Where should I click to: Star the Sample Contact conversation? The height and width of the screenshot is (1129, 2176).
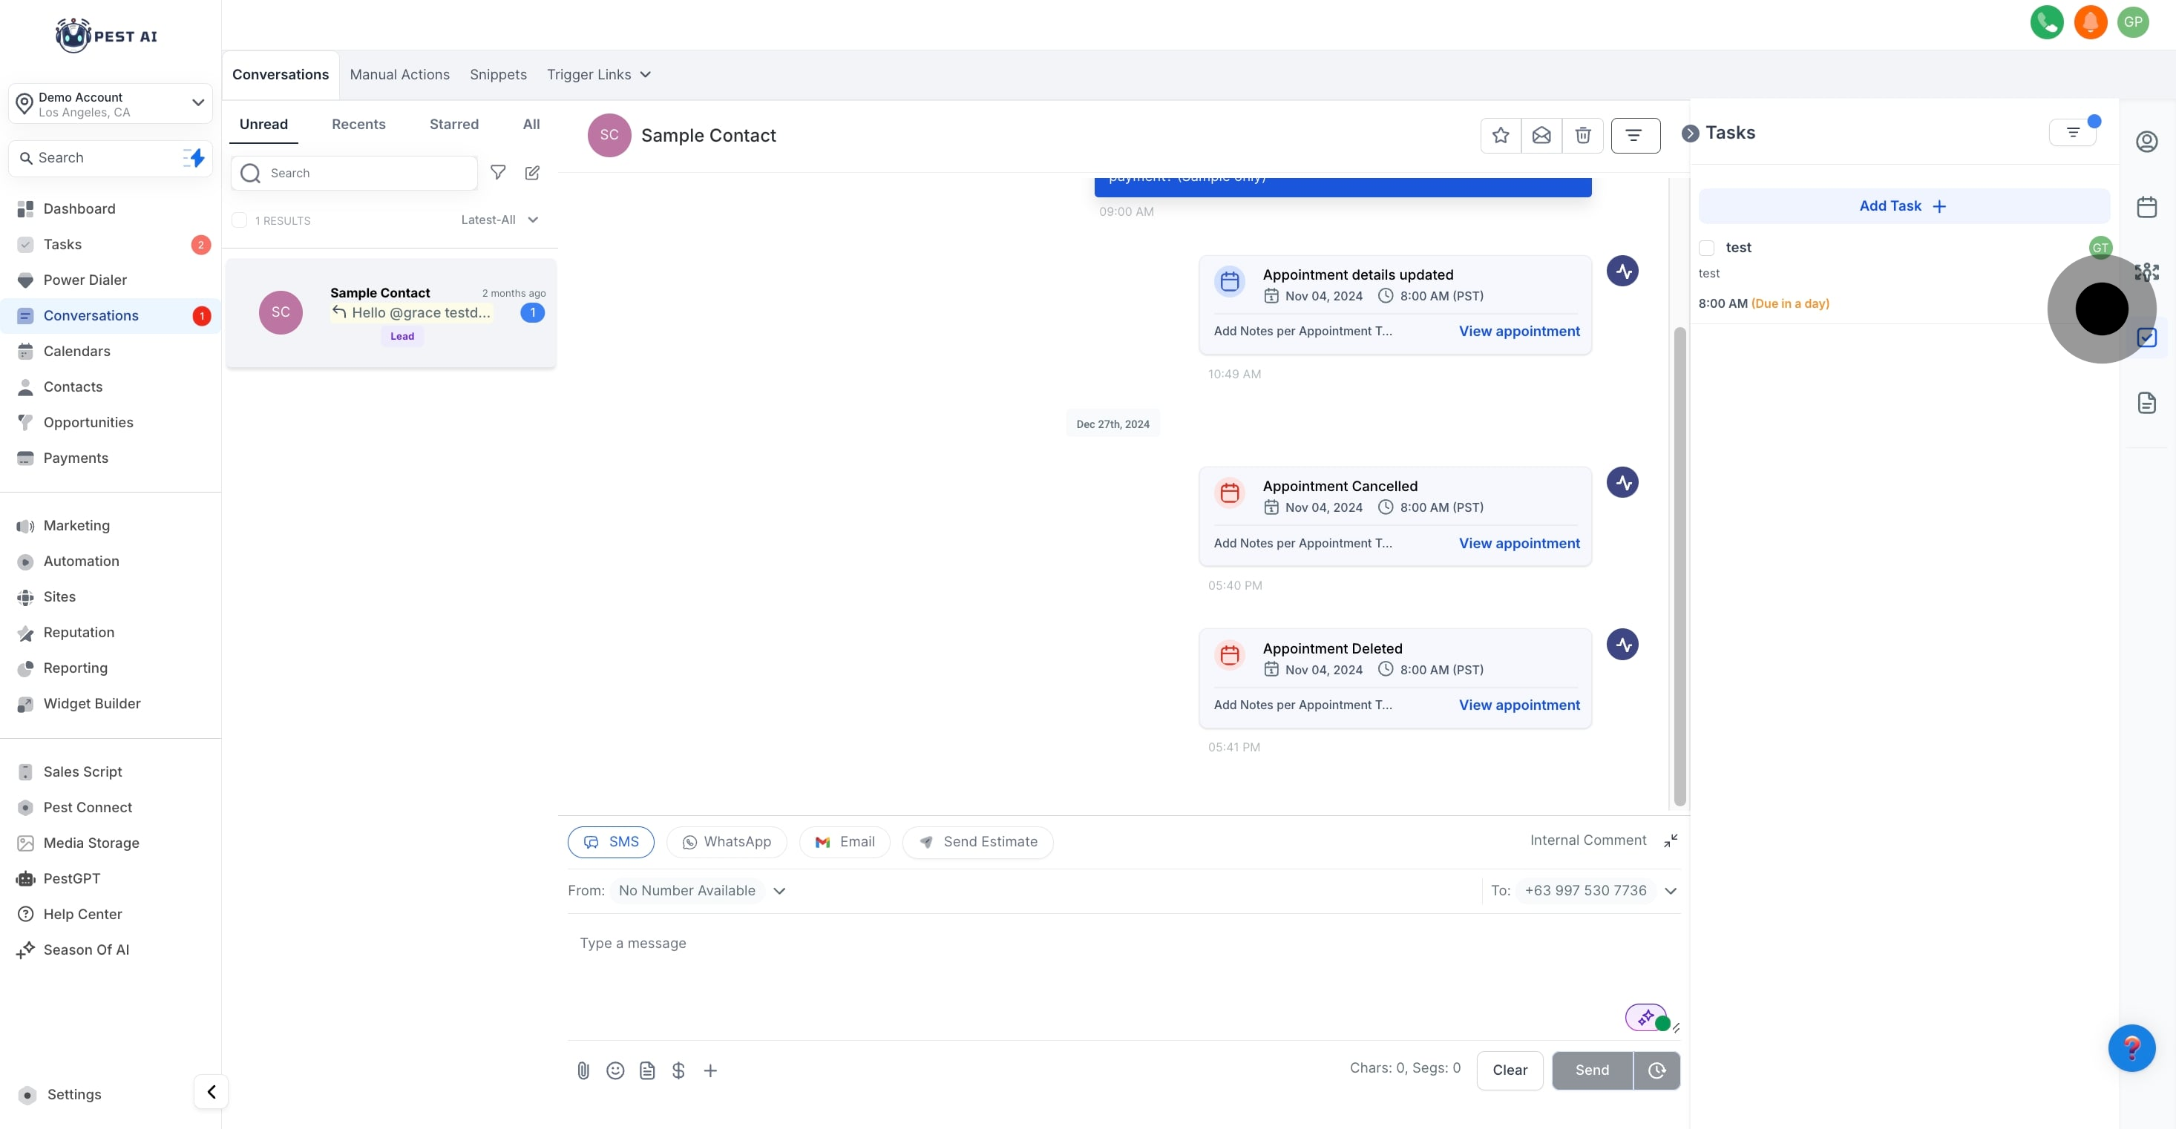tap(1500, 135)
